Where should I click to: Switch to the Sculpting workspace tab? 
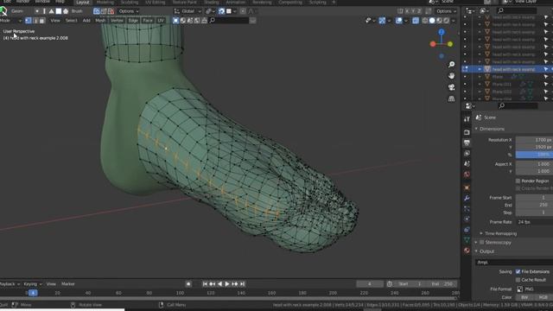point(130,3)
